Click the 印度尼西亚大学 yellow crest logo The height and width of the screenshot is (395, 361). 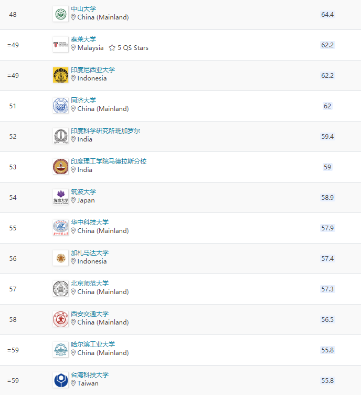click(60, 75)
